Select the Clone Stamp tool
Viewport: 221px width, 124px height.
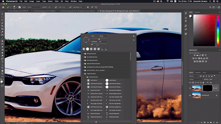click(x=2, y=41)
